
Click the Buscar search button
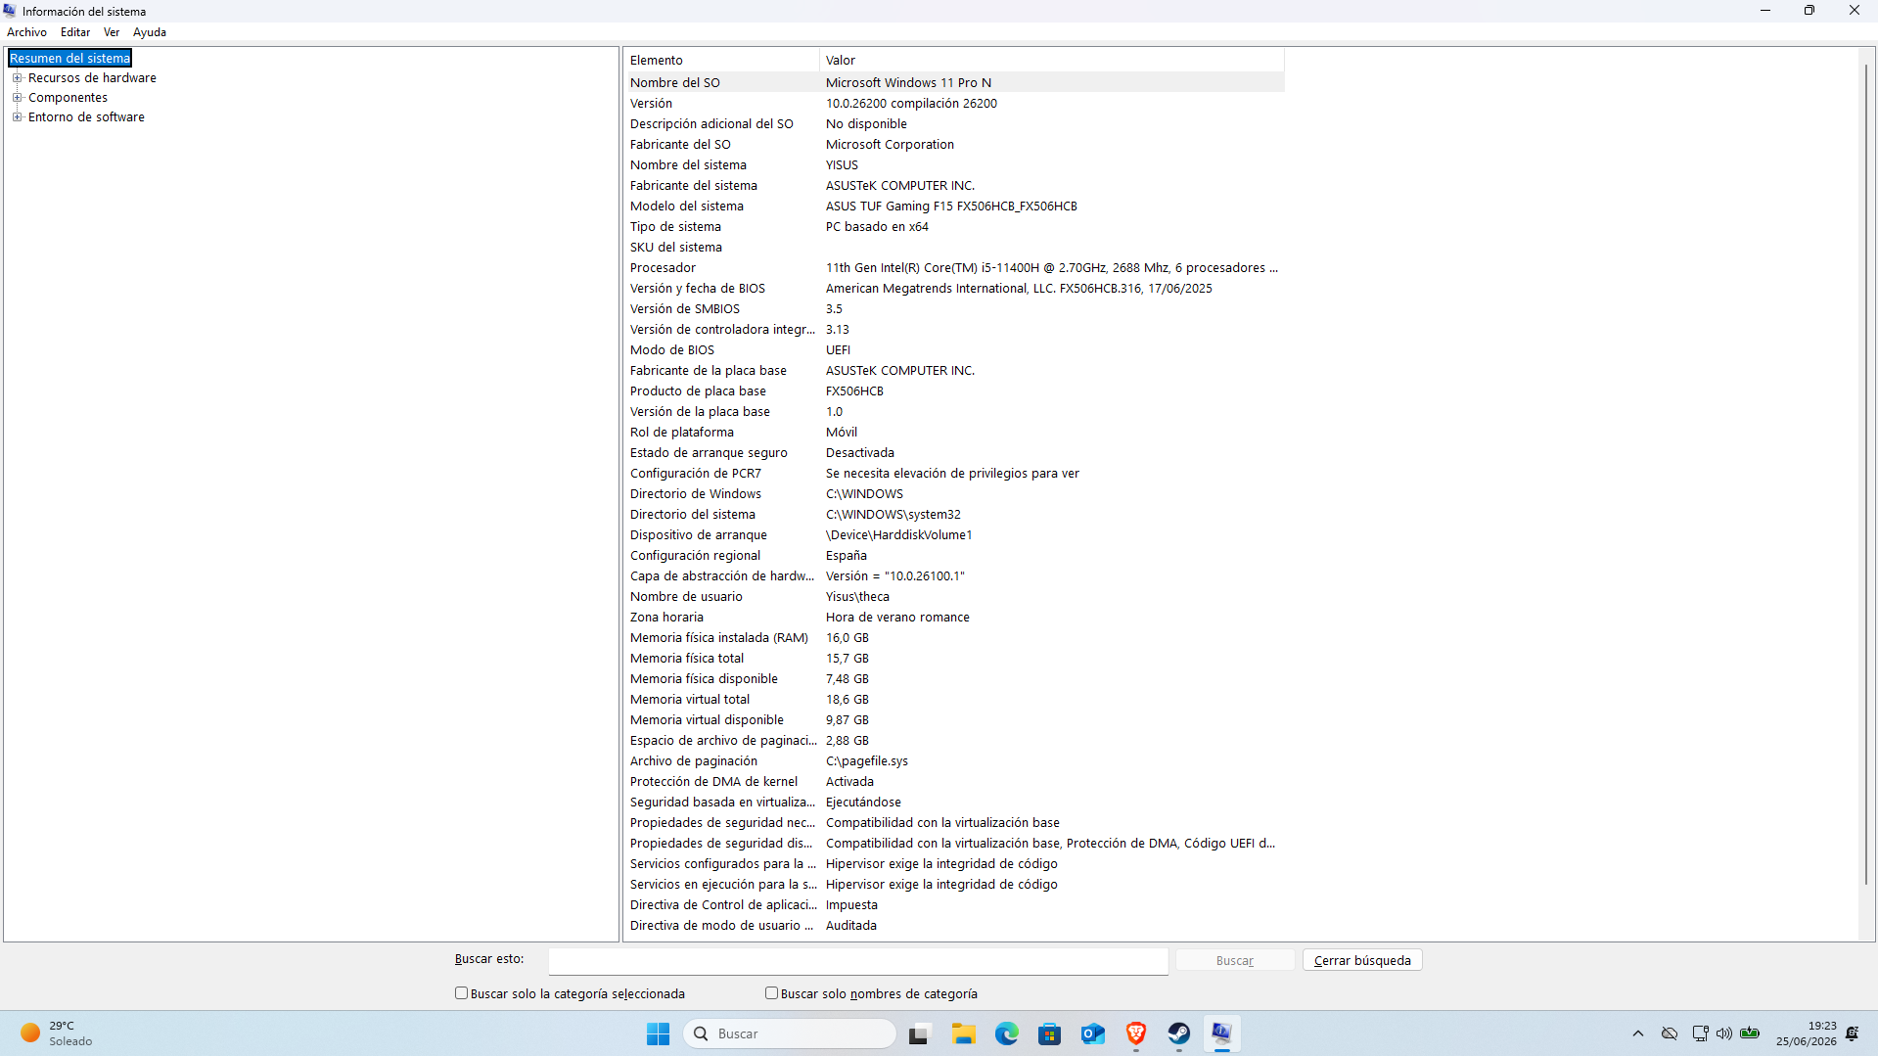pyautogui.click(x=1235, y=961)
